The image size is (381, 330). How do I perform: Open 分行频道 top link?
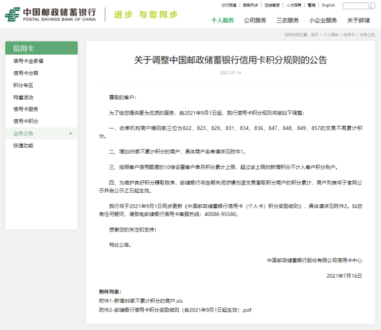point(228,5)
